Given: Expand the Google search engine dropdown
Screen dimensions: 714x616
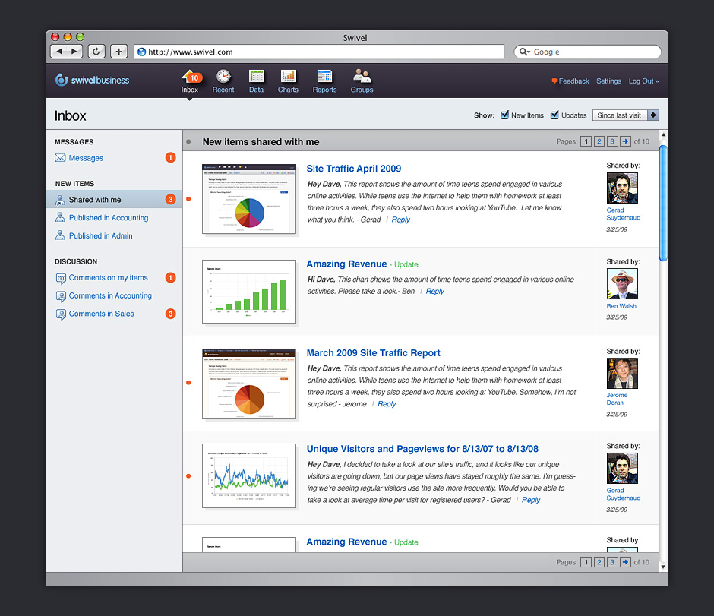Looking at the screenshot, I should pyautogui.click(x=525, y=52).
